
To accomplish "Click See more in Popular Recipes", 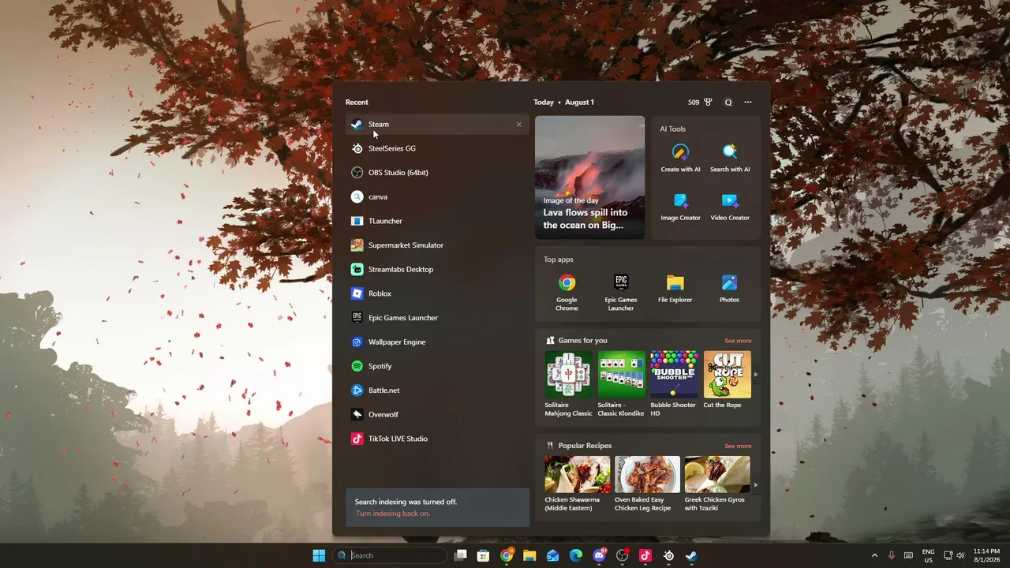I will coord(738,446).
